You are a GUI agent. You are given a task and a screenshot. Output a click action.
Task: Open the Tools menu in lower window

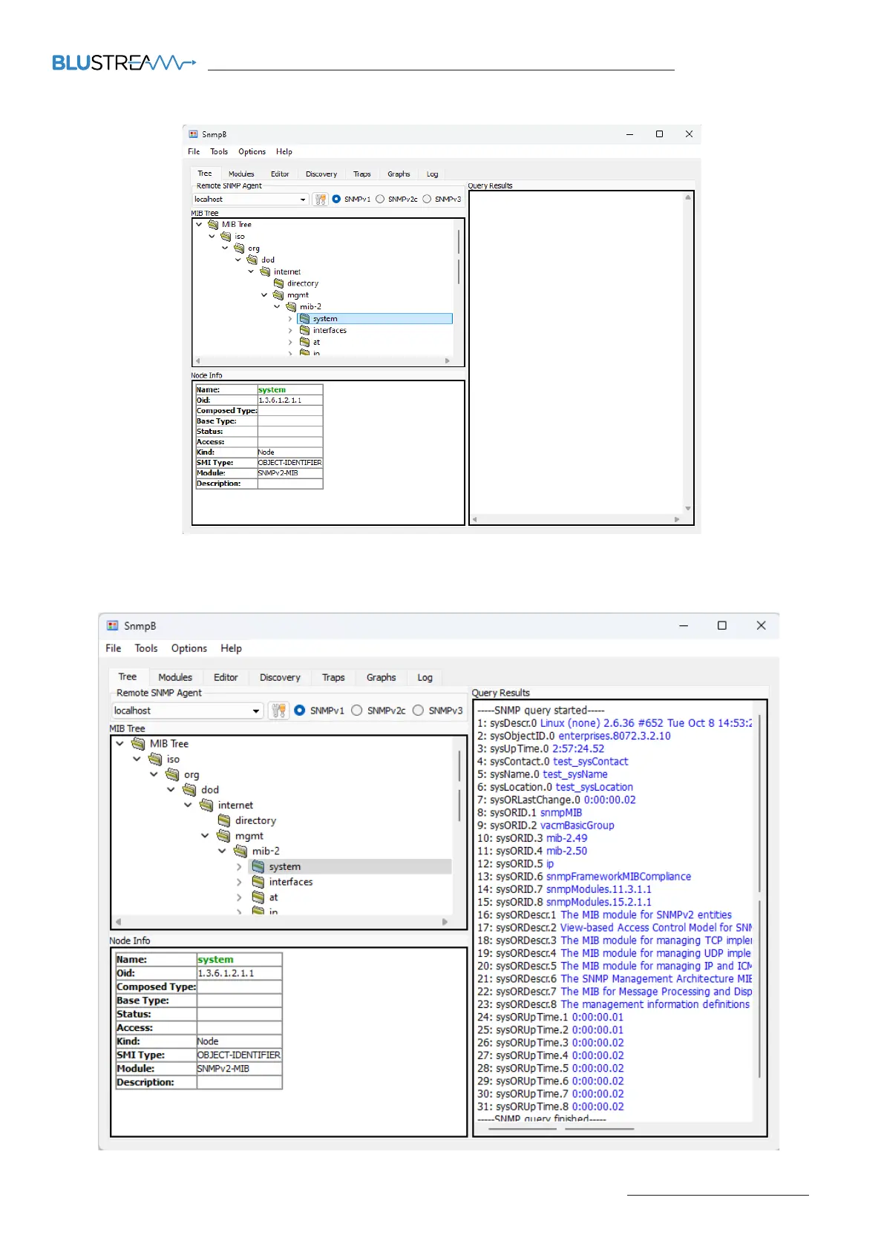pos(145,648)
